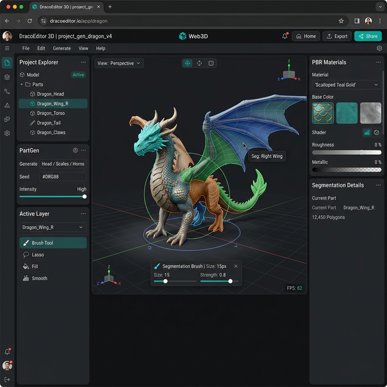Close the Segmentation Brush popup
387x387 pixels.
coord(236,266)
